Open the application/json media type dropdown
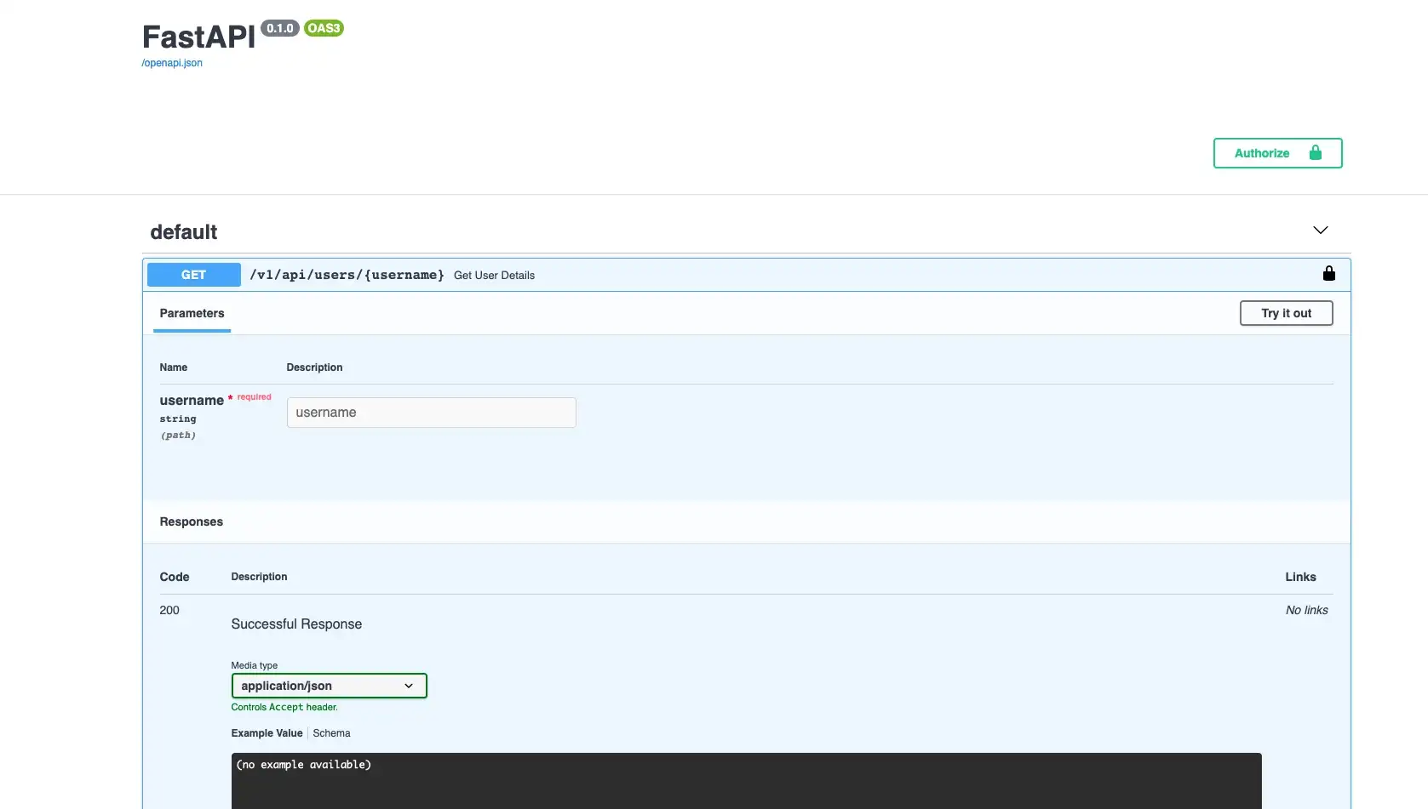Screen dimensions: 1428x809 tap(329, 686)
